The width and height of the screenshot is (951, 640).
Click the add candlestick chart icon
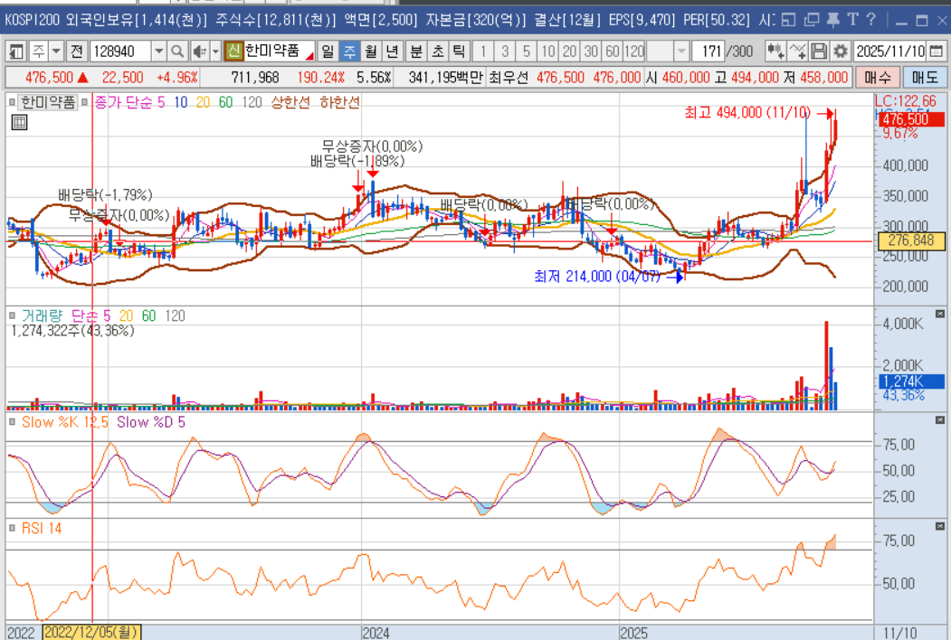tap(775, 52)
